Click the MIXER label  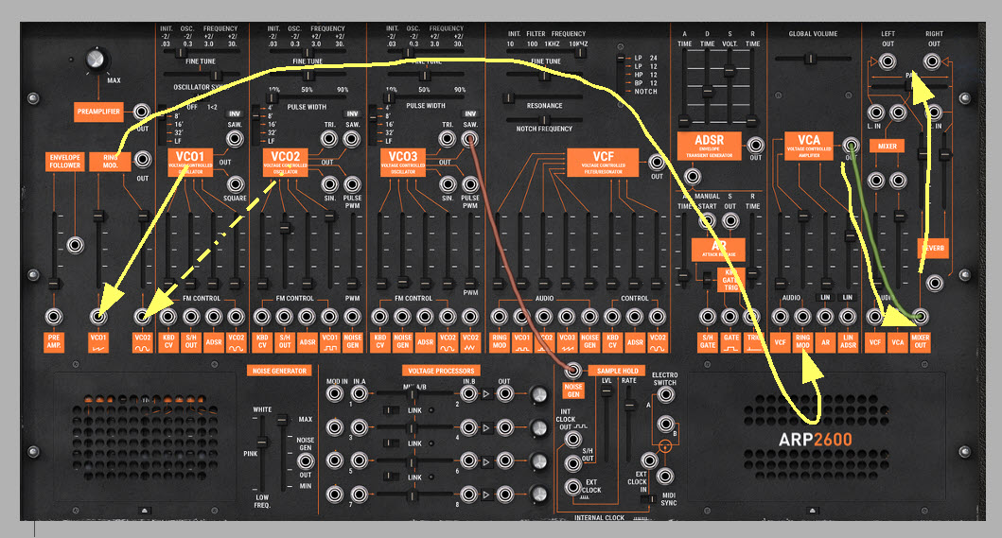pyautogui.click(x=887, y=147)
